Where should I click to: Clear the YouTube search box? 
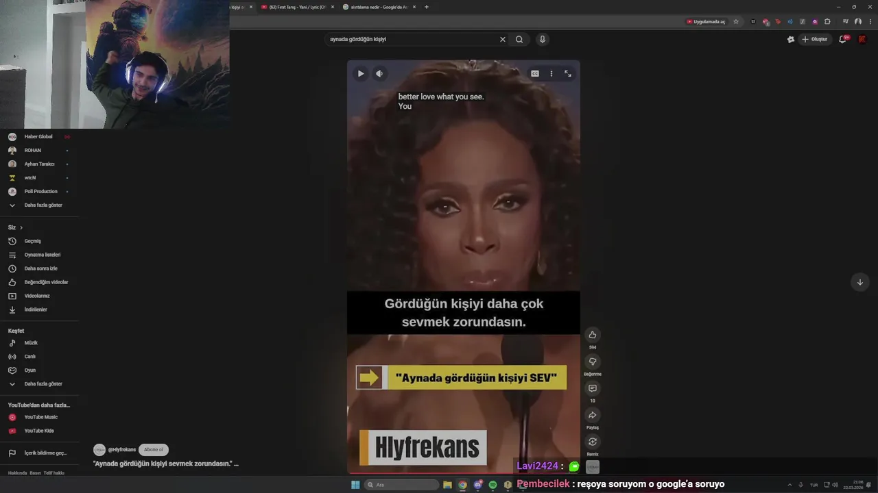pos(503,40)
